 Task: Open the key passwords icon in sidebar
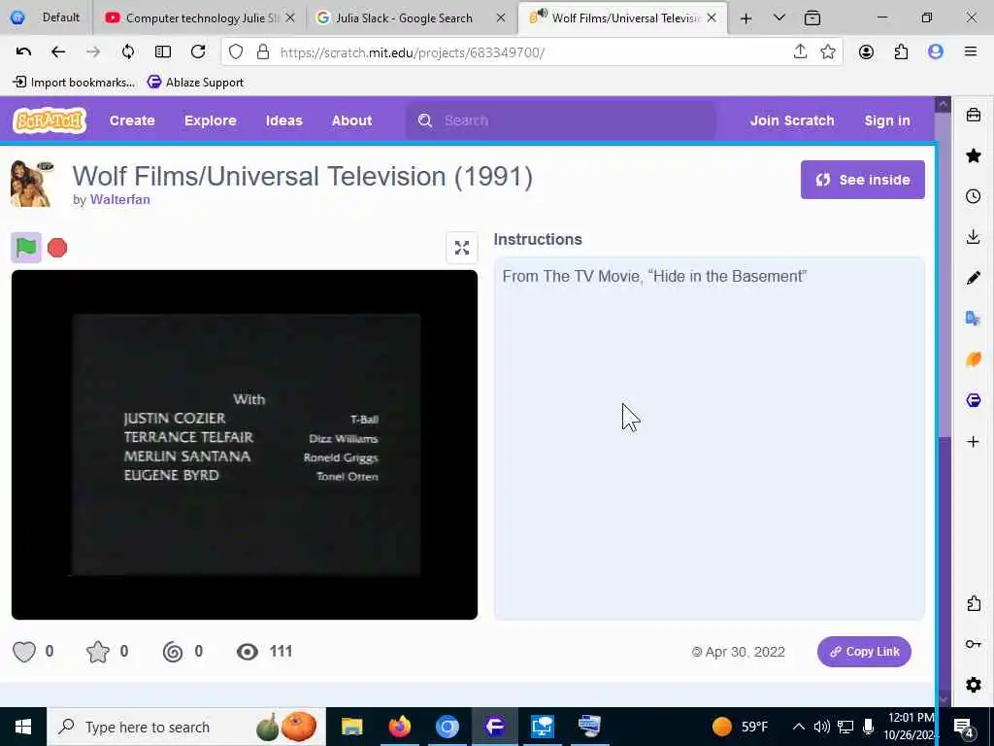tap(973, 644)
